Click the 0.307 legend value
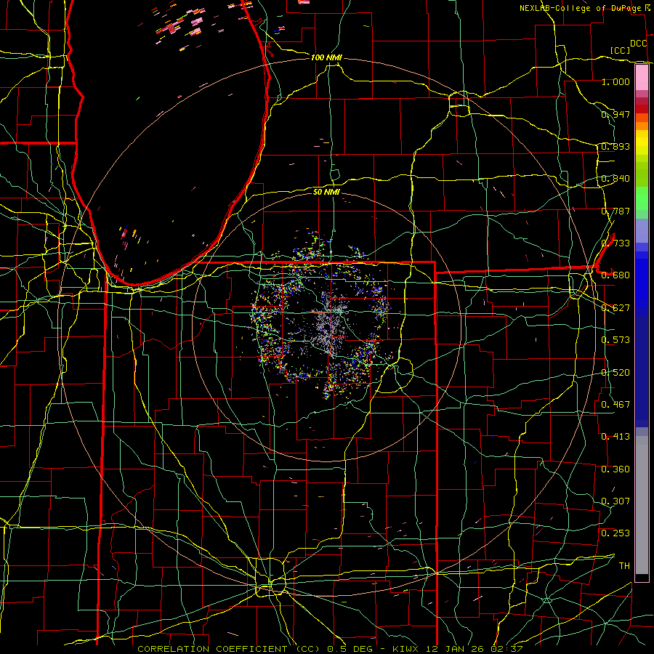 (615, 501)
